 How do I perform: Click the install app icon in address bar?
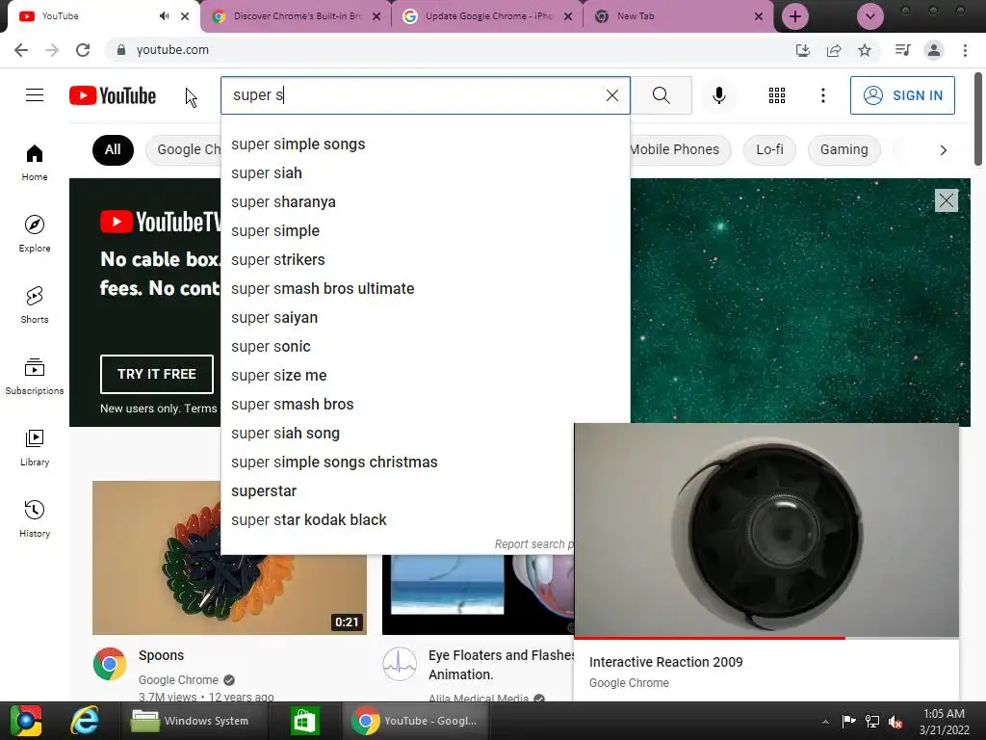803,50
